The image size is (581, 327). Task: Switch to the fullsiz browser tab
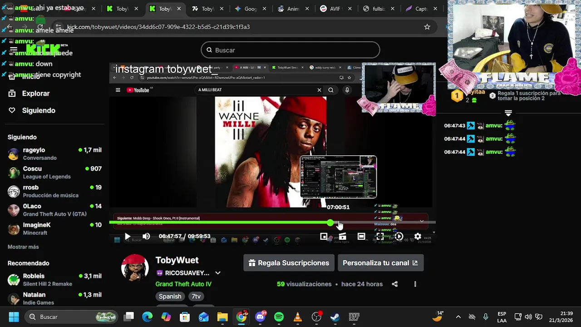click(x=379, y=9)
